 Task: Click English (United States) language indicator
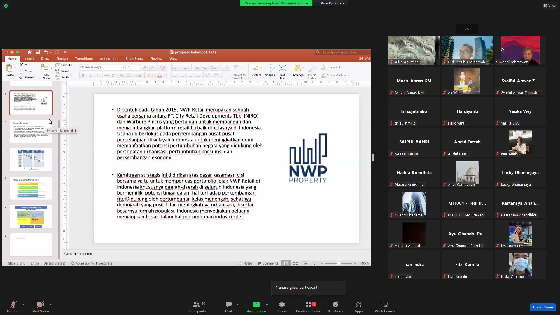click(48, 263)
